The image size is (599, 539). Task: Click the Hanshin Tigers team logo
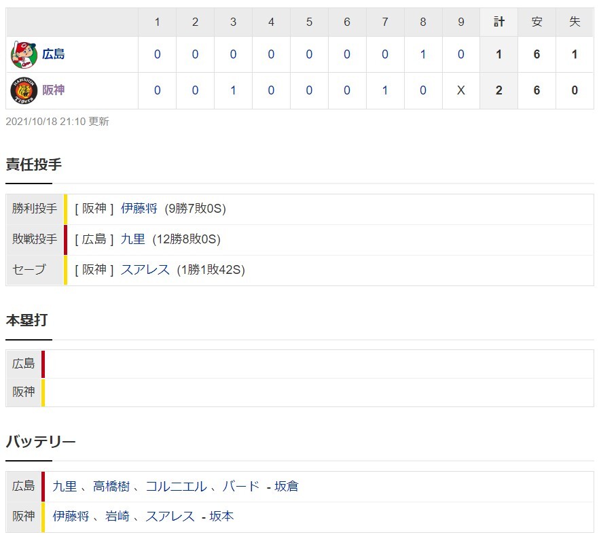(24, 90)
